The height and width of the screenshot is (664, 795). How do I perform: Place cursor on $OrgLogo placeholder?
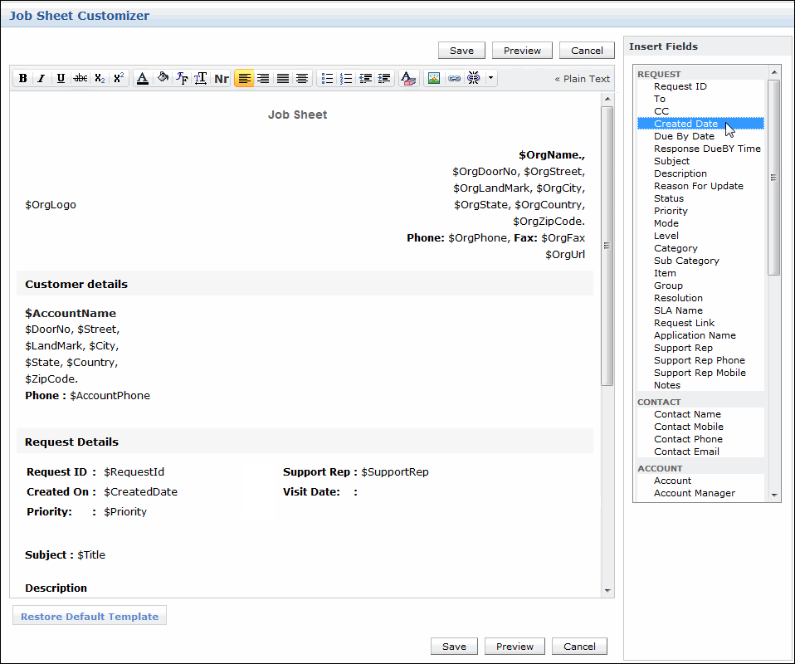coord(51,204)
